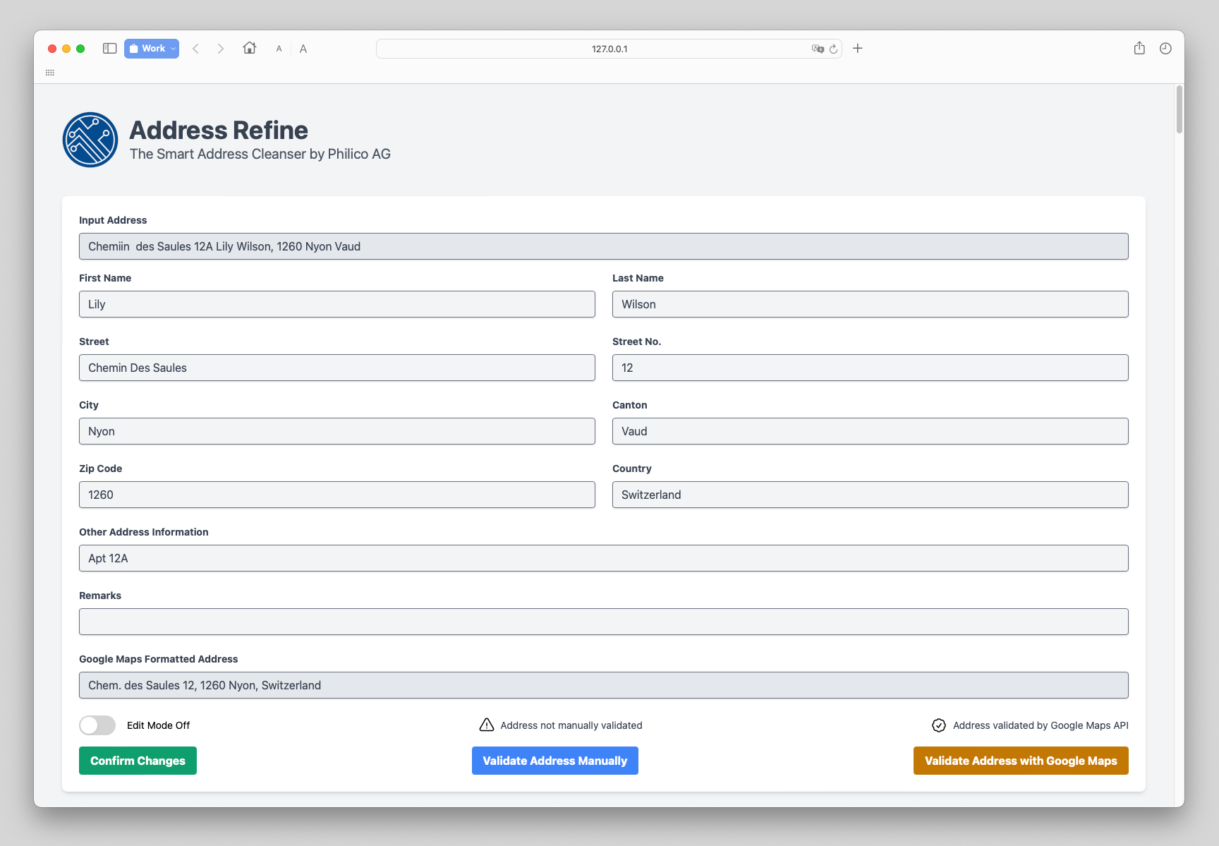This screenshot has height=846, width=1219.
Task: Click the smaller text size A
Action: click(x=279, y=49)
